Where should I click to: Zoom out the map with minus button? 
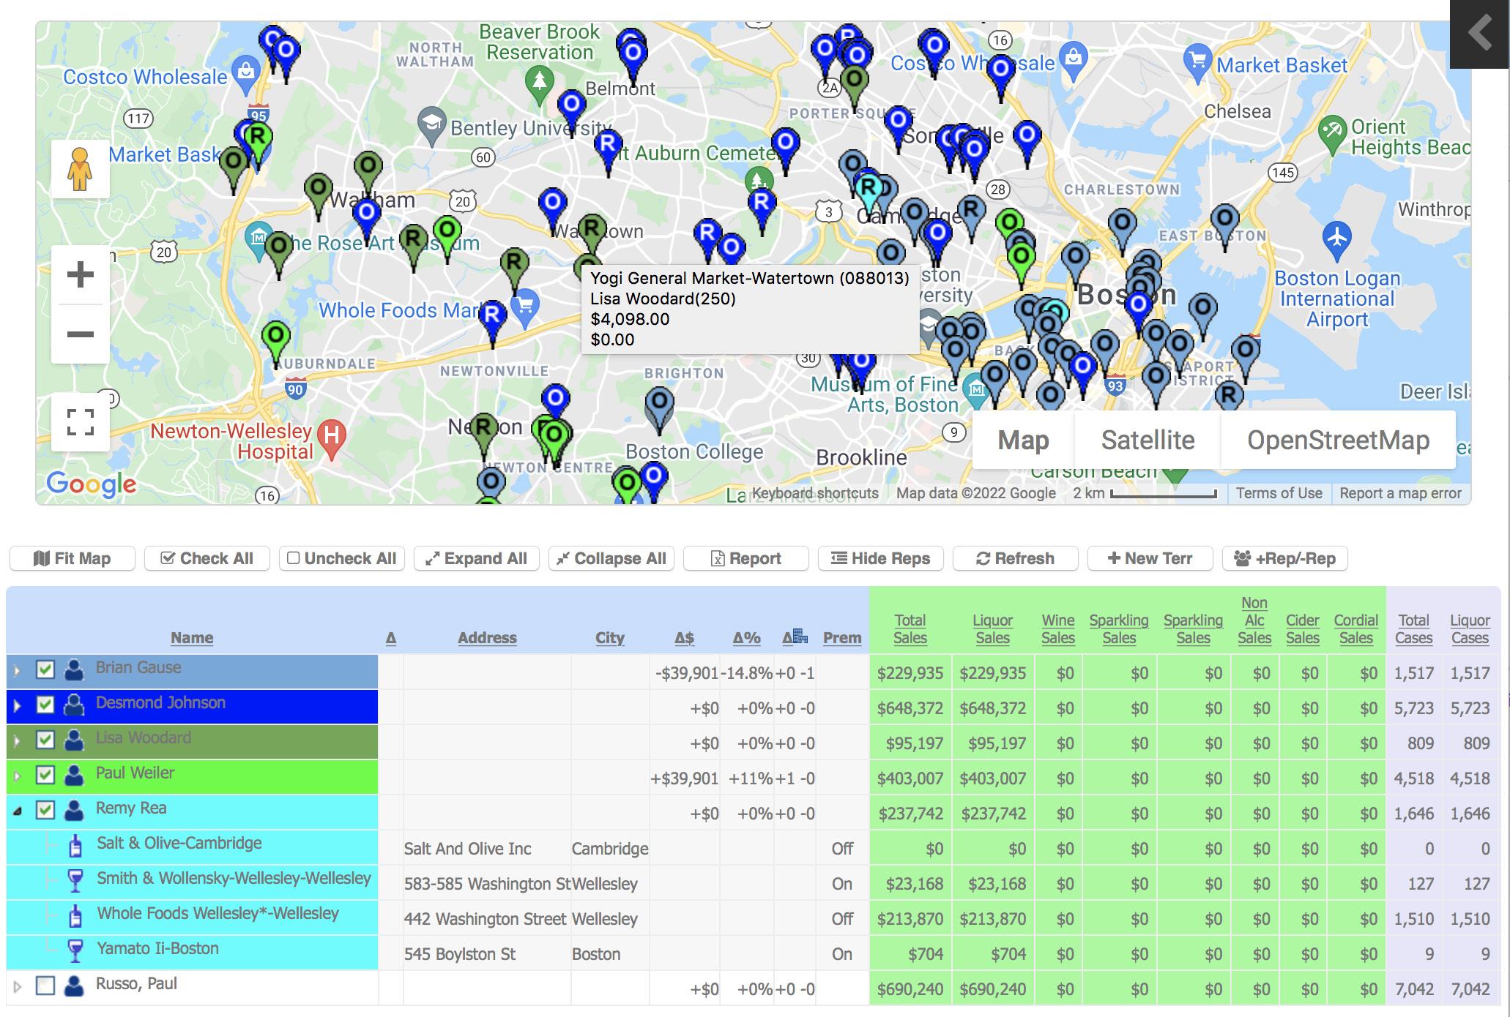[x=80, y=335]
